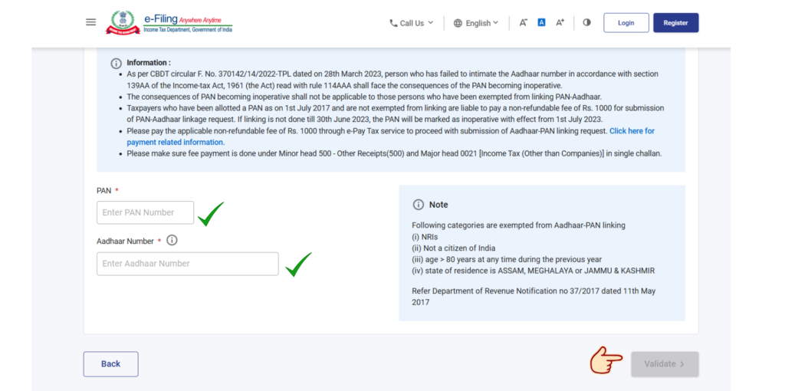Click 'Refer Department of Revenue Notification' text
Screen dimensions: 785x391
click(x=534, y=297)
